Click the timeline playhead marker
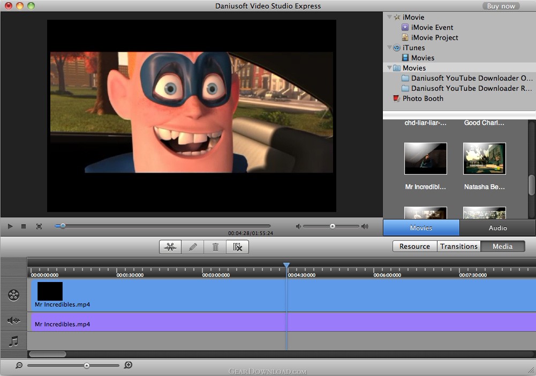 click(286, 265)
